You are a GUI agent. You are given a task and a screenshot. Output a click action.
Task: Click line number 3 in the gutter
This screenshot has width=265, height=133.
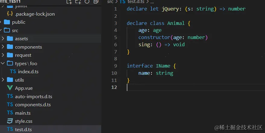[115, 23]
